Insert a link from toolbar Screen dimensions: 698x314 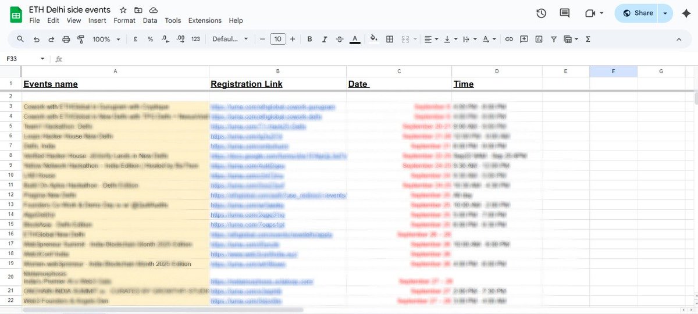(509, 39)
